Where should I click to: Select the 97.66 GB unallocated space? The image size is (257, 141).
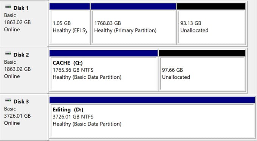[203, 74]
